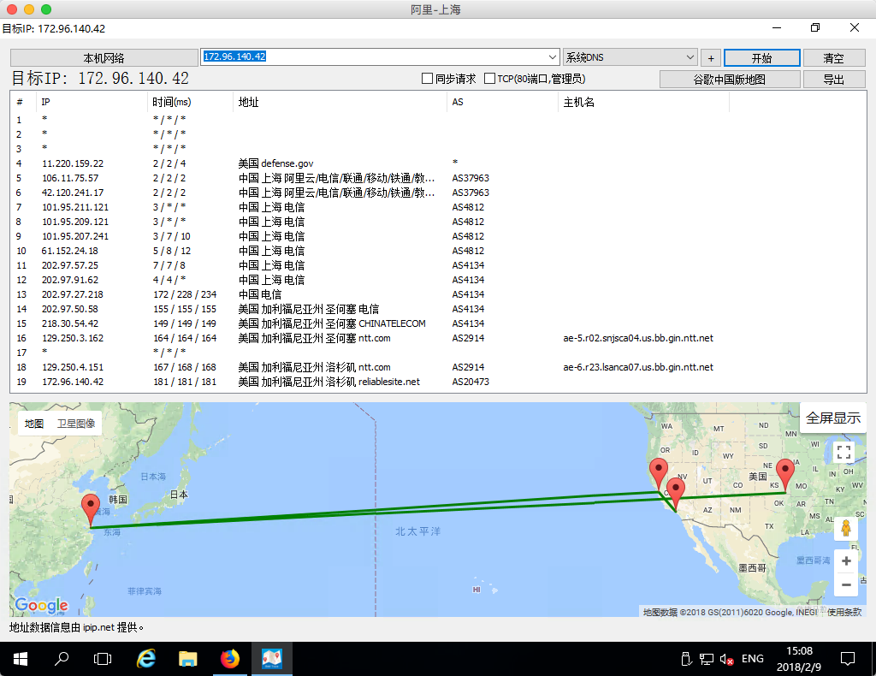Screen dimensions: 876x676
Task: Click the 本机网络 button
Action: click(x=104, y=58)
